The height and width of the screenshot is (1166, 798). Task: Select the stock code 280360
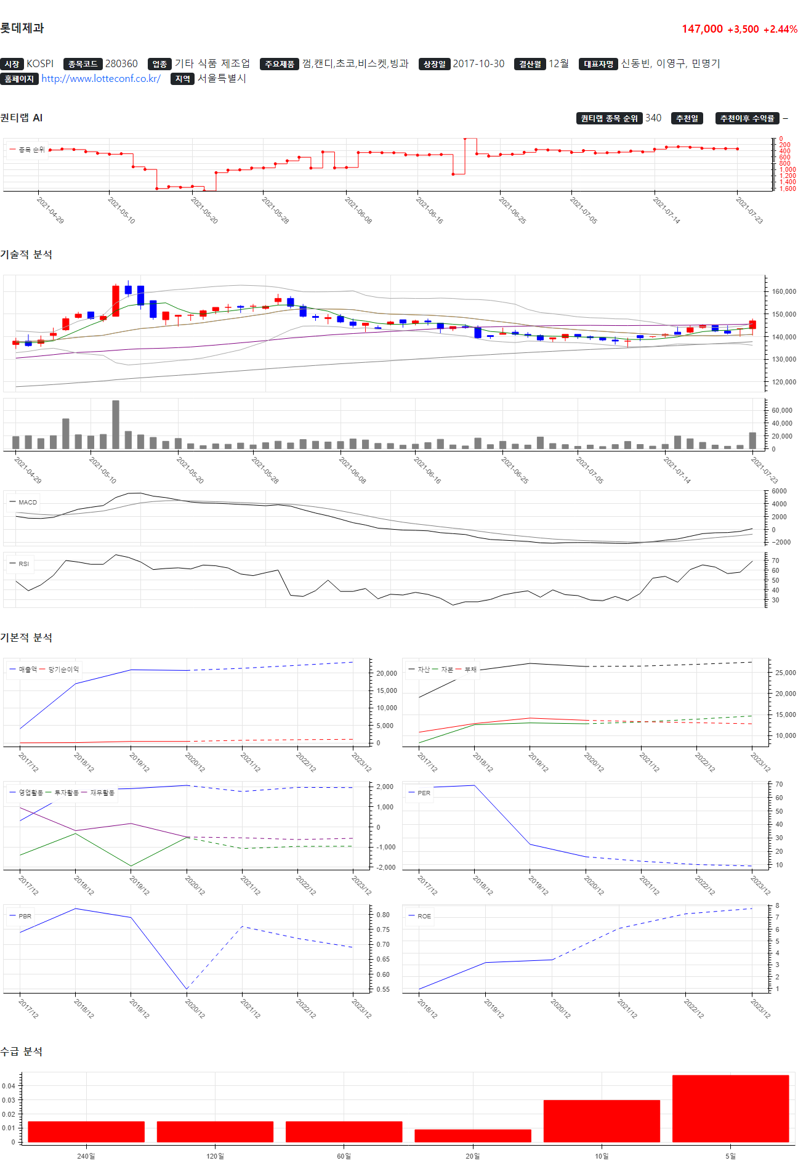[x=121, y=64]
